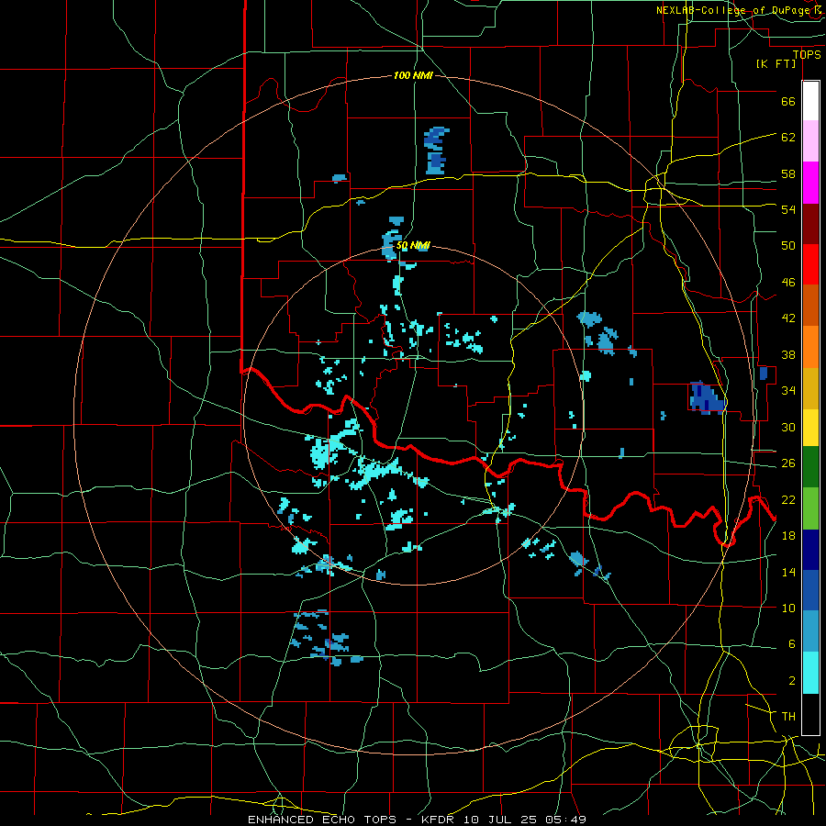
Task: Click the magenta legend swatch
Action: 810,183
